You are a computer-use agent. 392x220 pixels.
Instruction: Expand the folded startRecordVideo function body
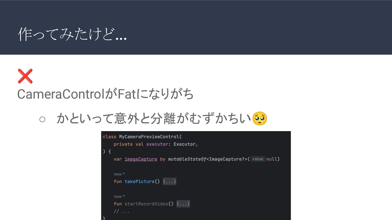pyautogui.click(x=183, y=204)
